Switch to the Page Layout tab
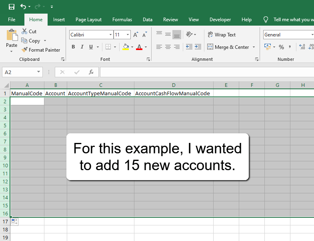The image size is (314, 241). pyautogui.click(x=88, y=20)
